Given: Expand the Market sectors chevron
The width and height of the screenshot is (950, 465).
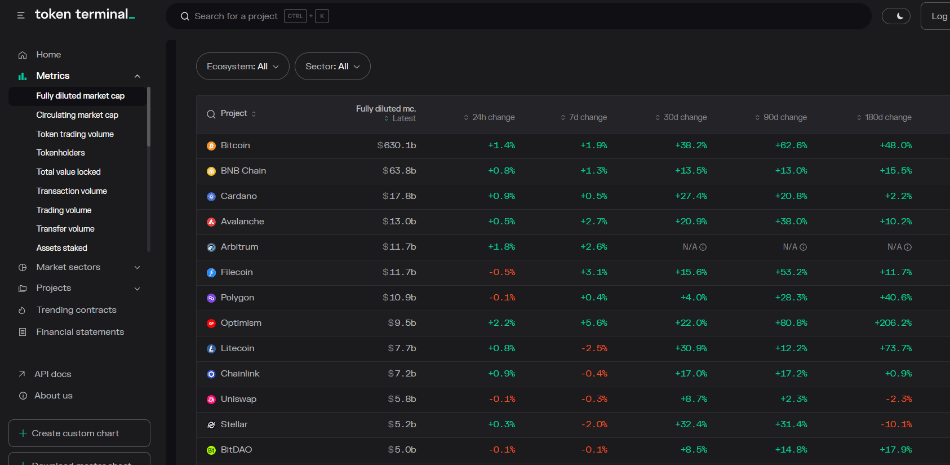Looking at the screenshot, I should [x=137, y=268].
